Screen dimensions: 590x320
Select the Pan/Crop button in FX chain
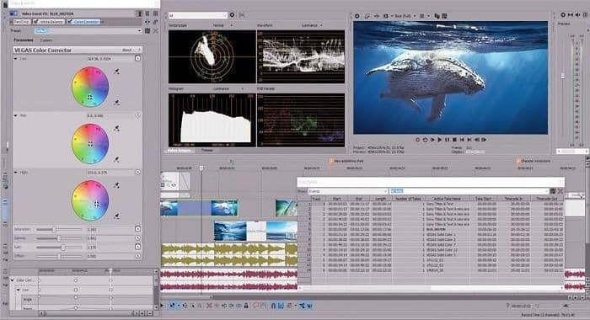click(22, 22)
